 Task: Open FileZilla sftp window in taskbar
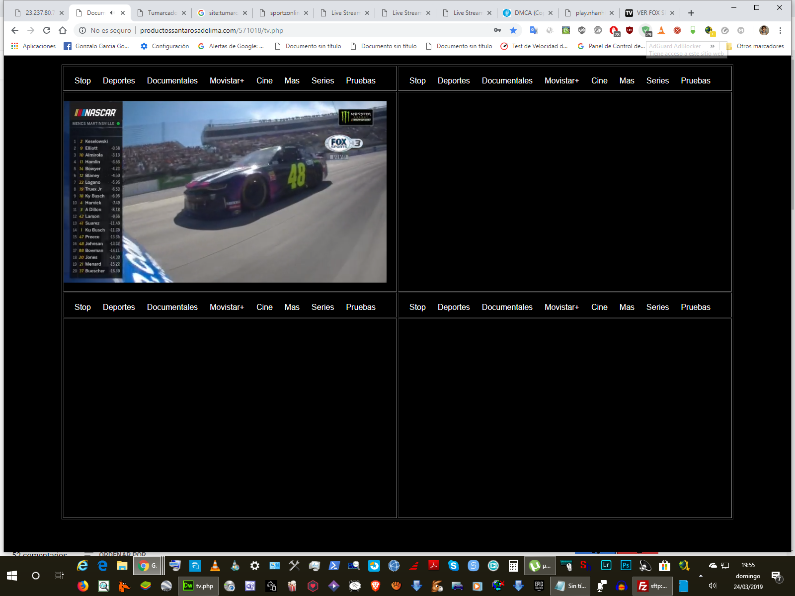point(652,586)
